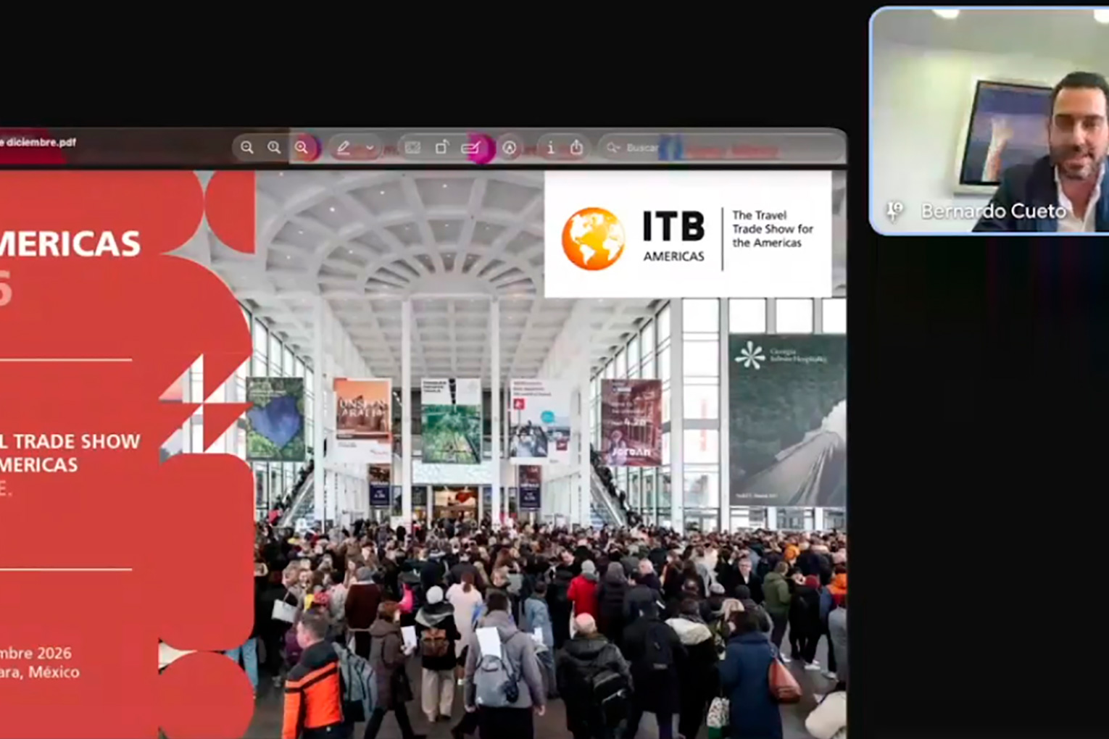Image resolution: width=1109 pixels, height=739 pixels.
Task: Zoom in using the plus magnifier
Action: 302,148
